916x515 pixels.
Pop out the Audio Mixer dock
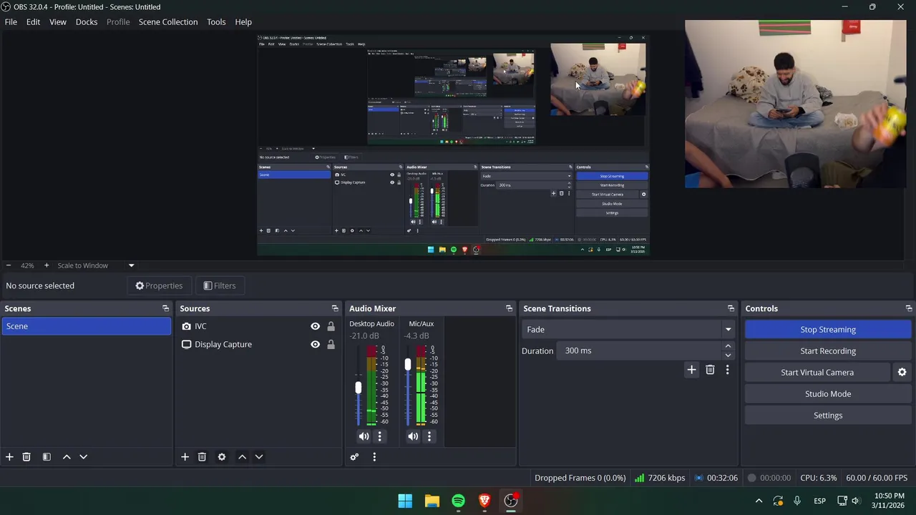510,308
